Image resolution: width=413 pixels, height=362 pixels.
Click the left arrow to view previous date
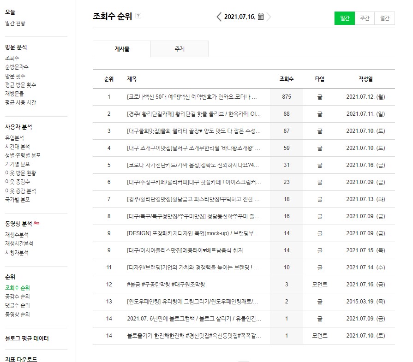(219, 17)
